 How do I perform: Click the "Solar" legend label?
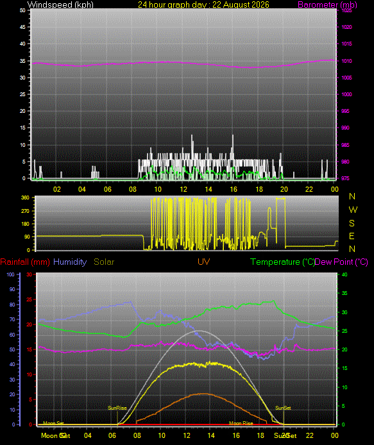click(104, 262)
